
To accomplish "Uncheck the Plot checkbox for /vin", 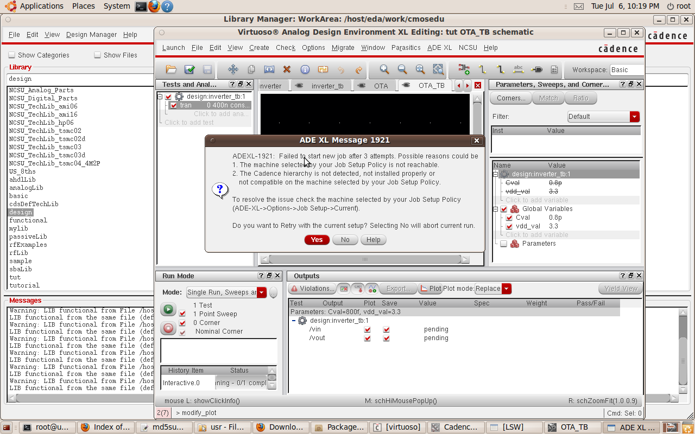I will (x=368, y=329).
